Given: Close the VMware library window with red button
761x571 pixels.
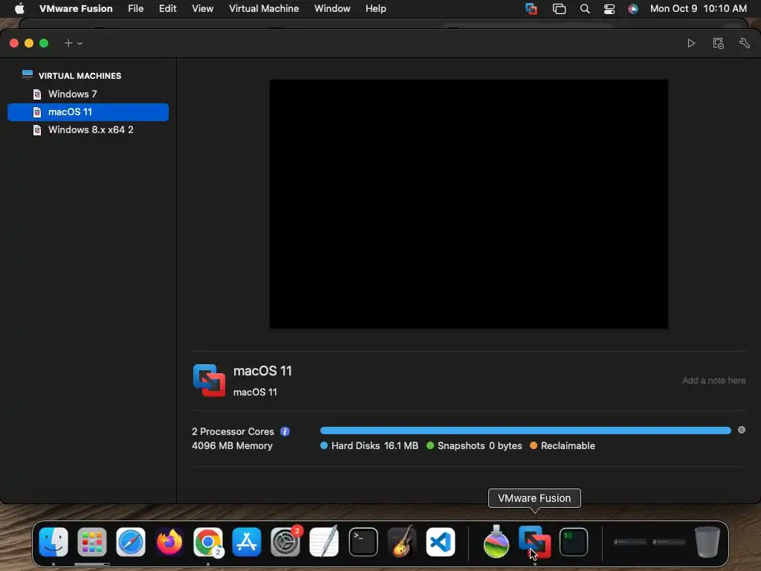Looking at the screenshot, I should 14,43.
